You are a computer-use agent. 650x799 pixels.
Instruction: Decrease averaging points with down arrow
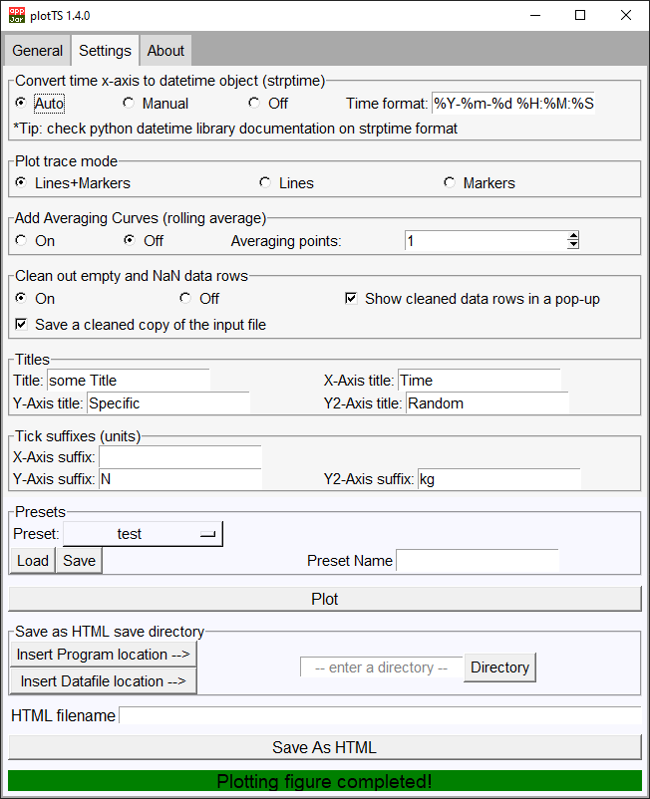(x=573, y=245)
